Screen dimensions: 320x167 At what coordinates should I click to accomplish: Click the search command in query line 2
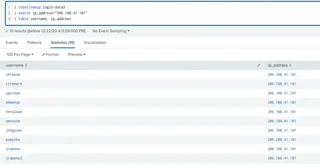[24, 13]
